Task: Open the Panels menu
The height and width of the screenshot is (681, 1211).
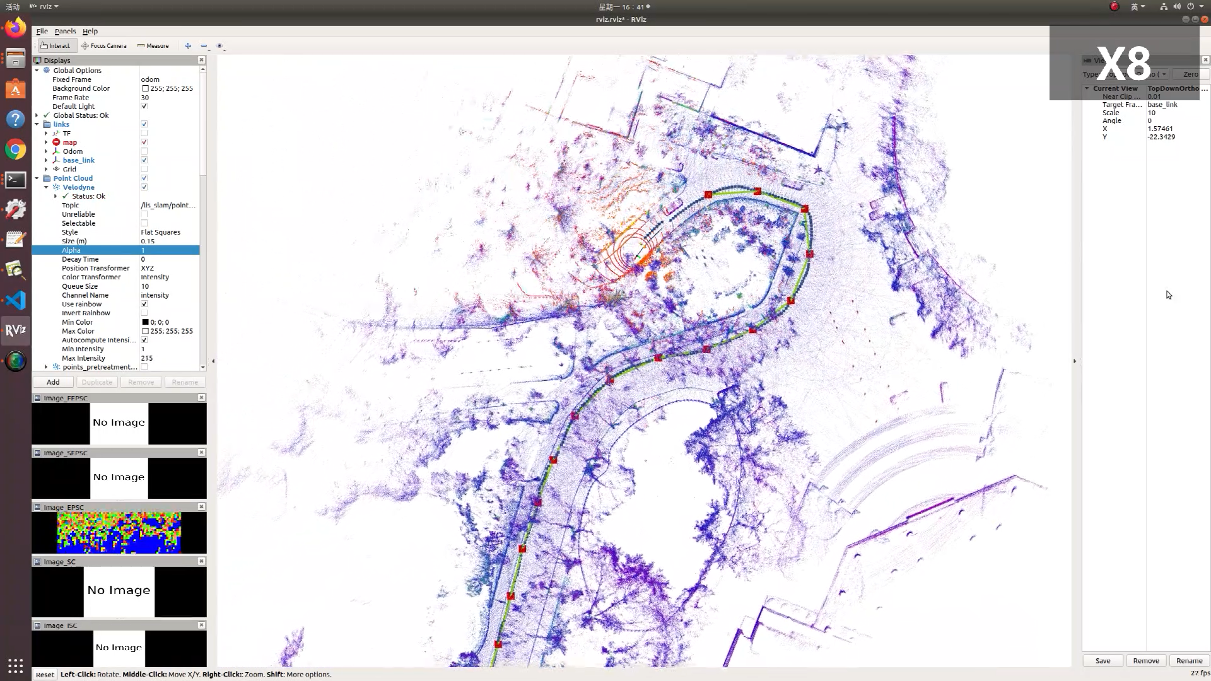Action: click(x=65, y=31)
